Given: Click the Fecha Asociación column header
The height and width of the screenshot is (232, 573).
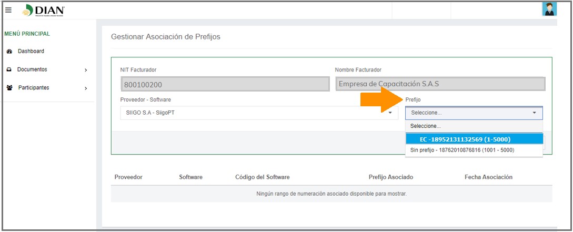Looking at the screenshot, I should click(x=488, y=177).
